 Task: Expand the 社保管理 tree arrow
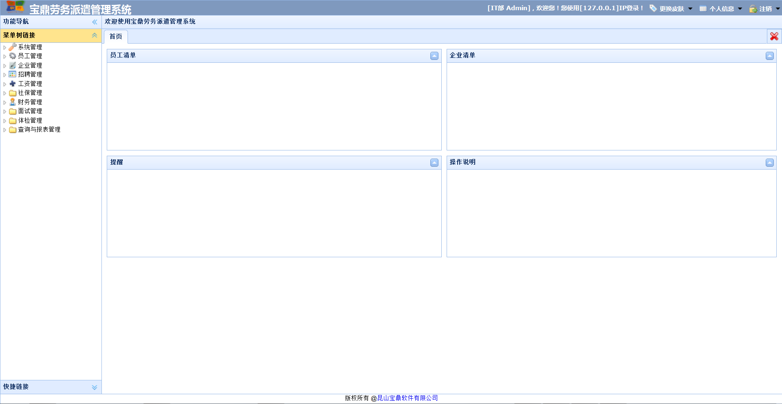tap(5, 93)
